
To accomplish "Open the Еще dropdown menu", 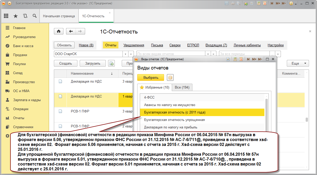I will tap(298, 63).
